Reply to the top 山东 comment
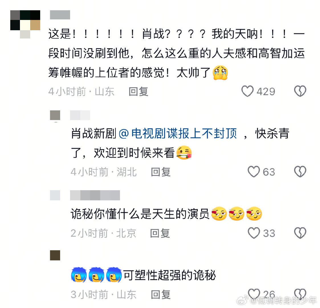The width and height of the screenshot is (320, 308). [x=138, y=92]
